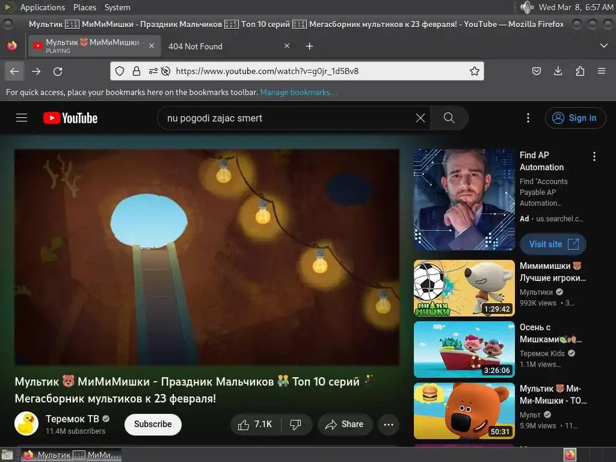Open YouTube settings three-dot menu
The image size is (616, 462).
(x=528, y=118)
